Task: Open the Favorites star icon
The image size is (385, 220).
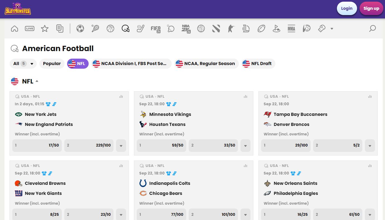Action: 45,28
